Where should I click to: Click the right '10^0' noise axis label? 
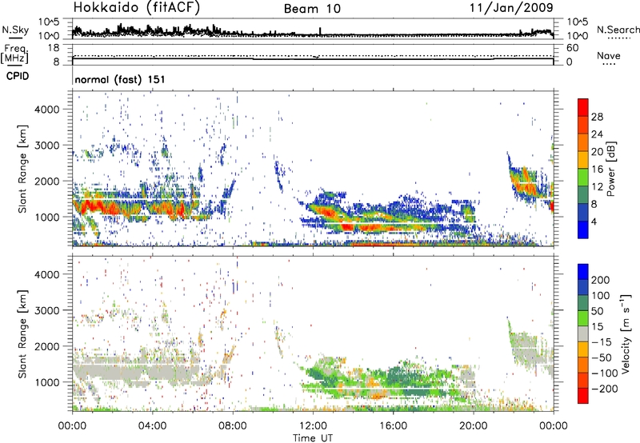pyautogui.click(x=578, y=36)
